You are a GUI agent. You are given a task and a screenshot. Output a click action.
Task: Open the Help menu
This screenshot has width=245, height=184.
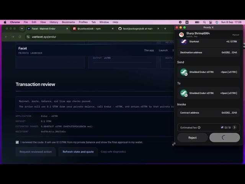[x=115, y=22]
